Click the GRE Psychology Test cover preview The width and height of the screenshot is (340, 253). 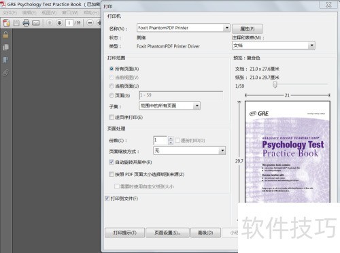[x=288, y=152]
